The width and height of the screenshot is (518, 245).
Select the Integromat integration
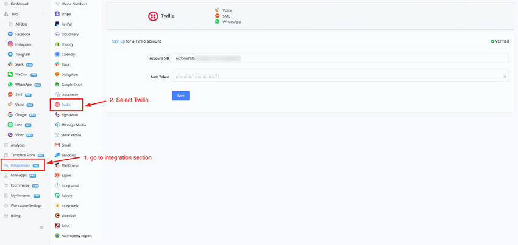click(67, 185)
